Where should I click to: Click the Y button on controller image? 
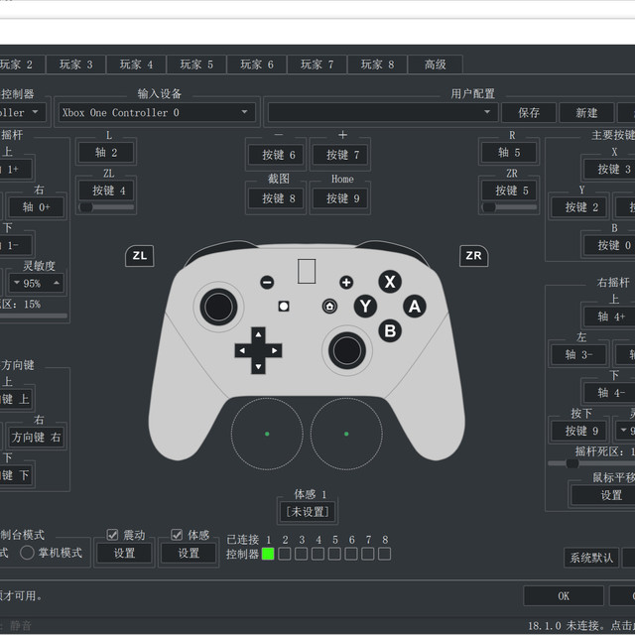tap(365, 307)
